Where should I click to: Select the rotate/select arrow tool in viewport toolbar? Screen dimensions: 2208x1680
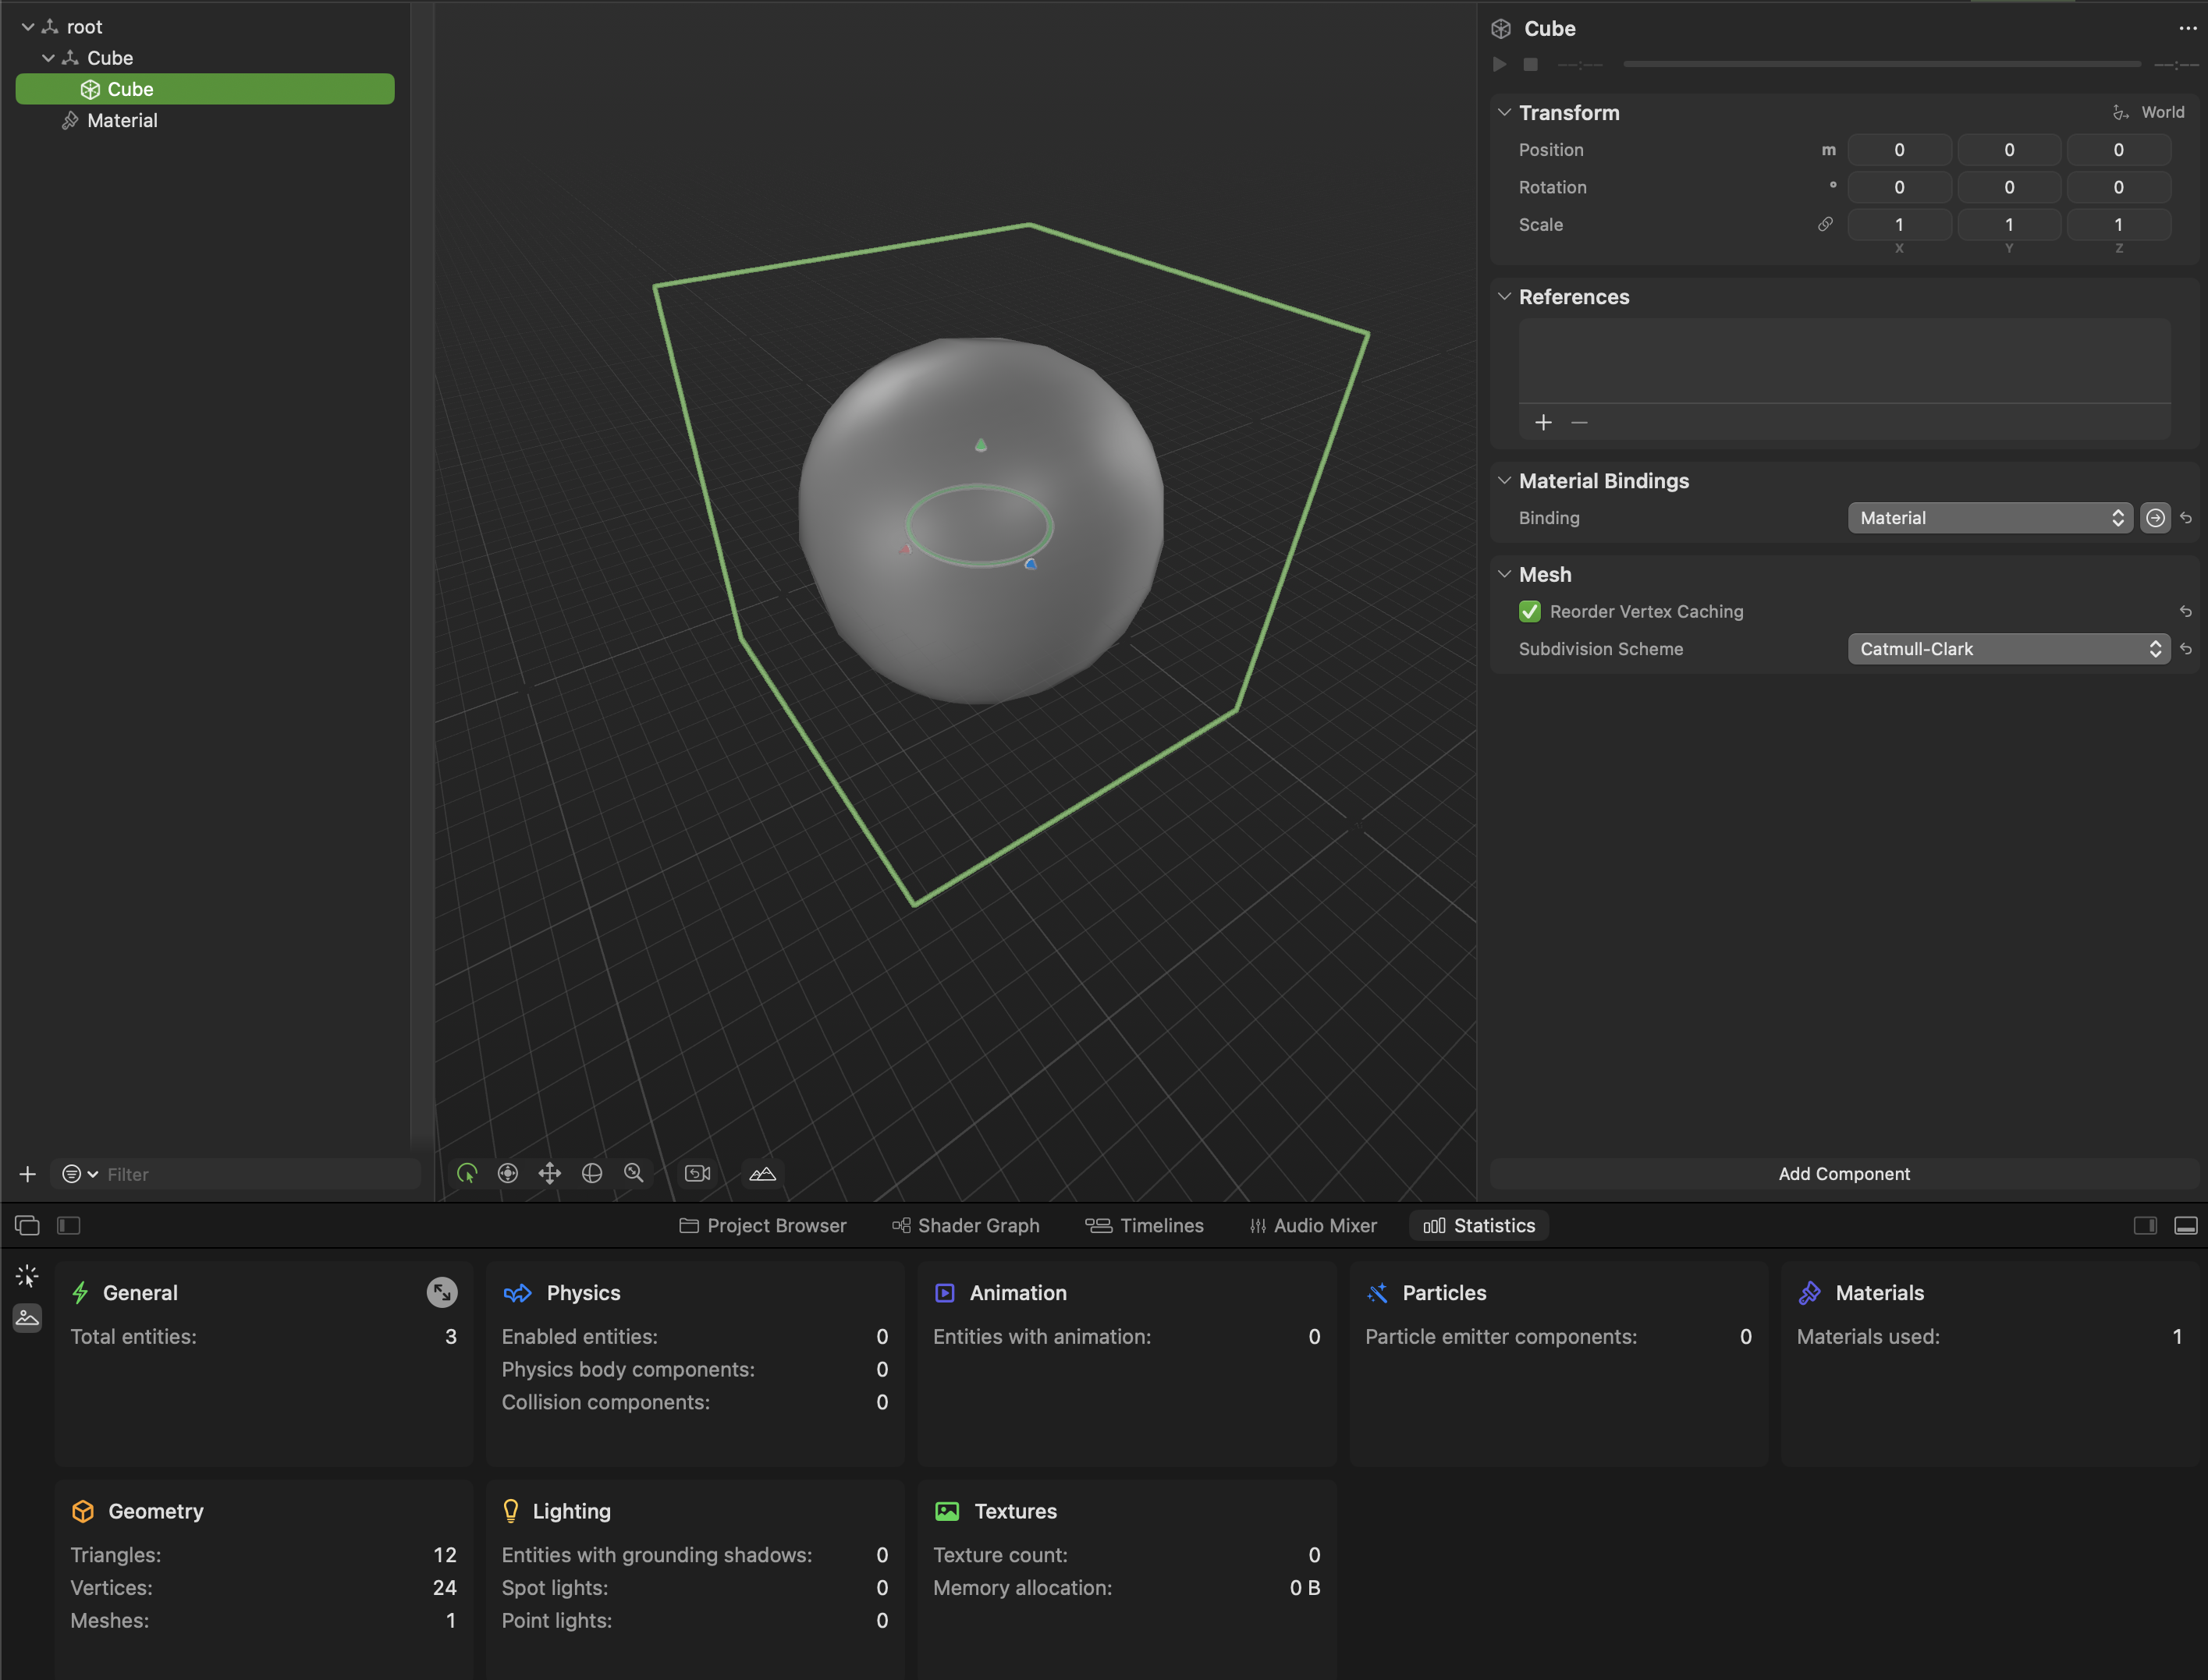[467, 1173]
